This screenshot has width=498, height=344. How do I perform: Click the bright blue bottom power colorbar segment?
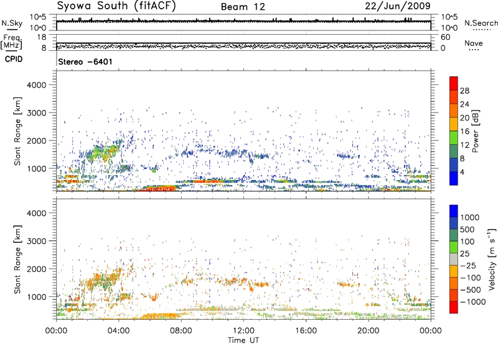pos(454,178)
